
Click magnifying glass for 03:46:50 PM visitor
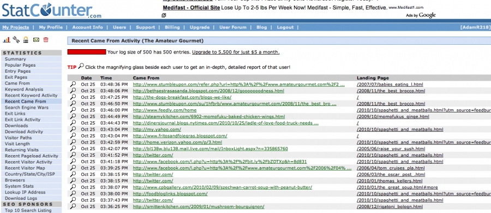pyautogui.click(x=73, y=104)
